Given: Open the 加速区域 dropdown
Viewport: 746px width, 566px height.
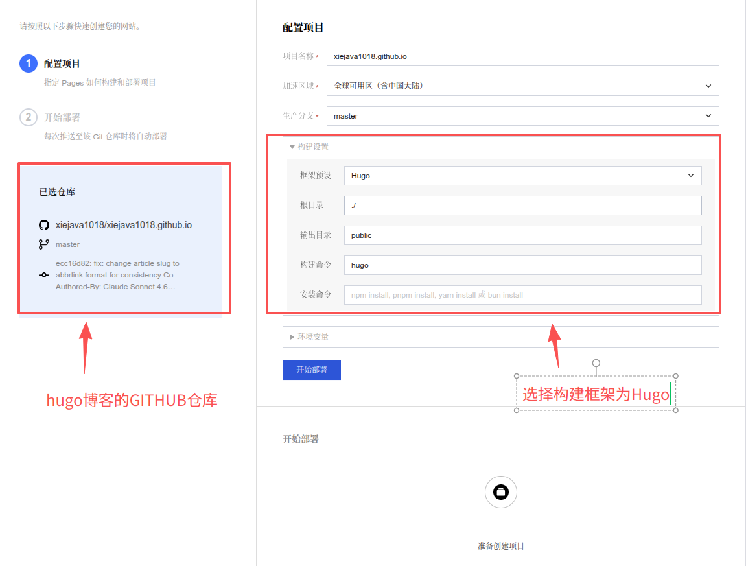Looking at the screenshot, I should tap(522, 86).
